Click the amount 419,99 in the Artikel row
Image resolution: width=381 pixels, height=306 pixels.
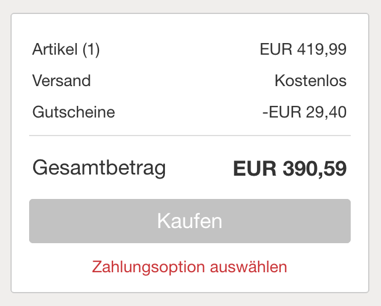322,49
